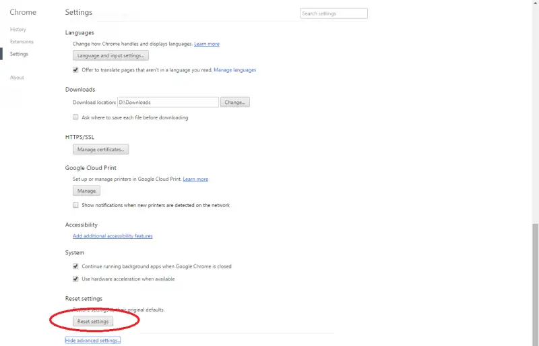
Task: Open Manage certificates dialog
Action: click(x=100, y=150)
